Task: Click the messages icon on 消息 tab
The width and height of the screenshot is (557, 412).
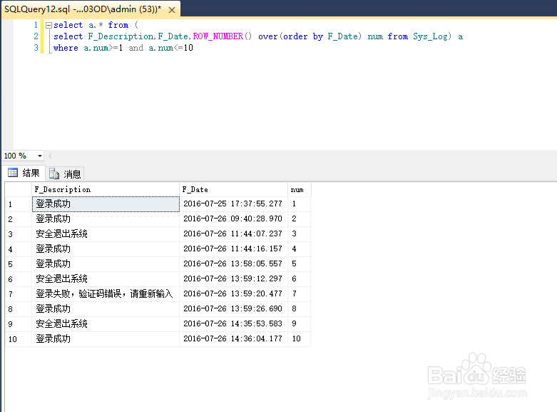Action: (x=54, y=174)
